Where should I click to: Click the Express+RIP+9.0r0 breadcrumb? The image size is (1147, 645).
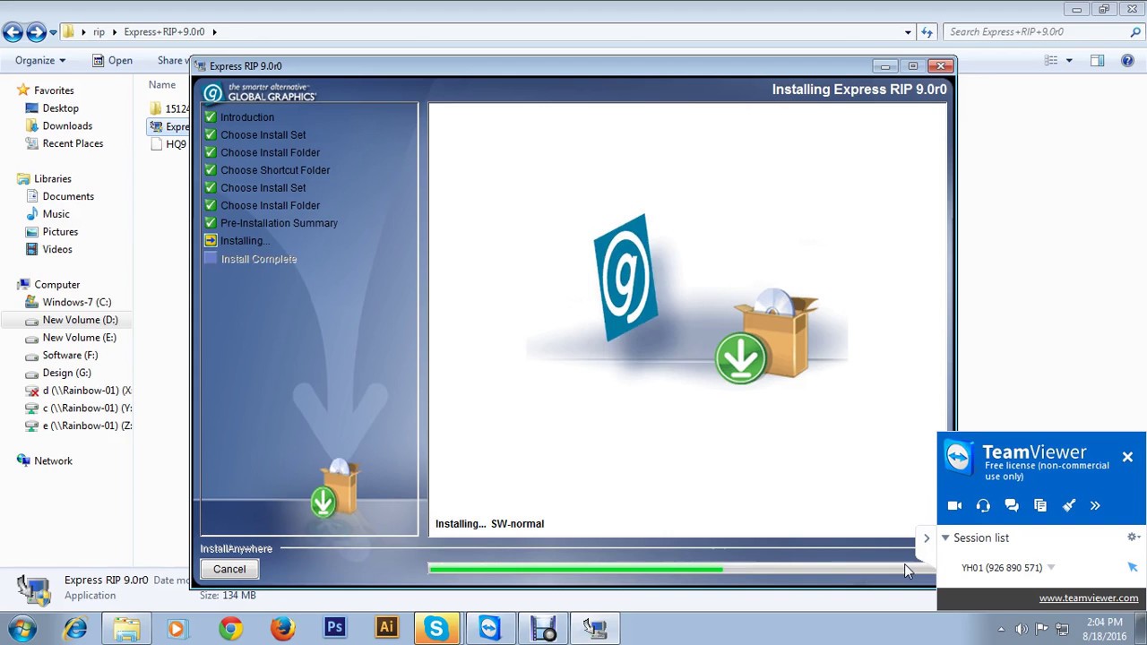[x=164, y=31]
